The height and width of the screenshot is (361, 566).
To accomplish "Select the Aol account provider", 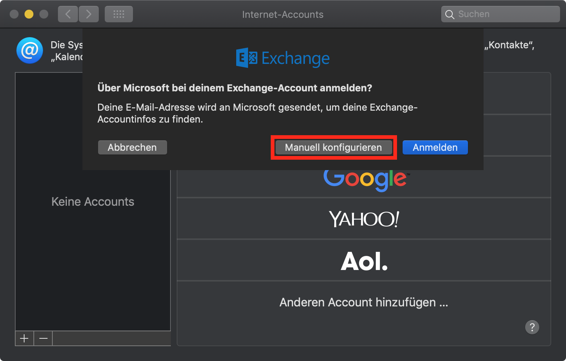I will [x=364, y=260].
